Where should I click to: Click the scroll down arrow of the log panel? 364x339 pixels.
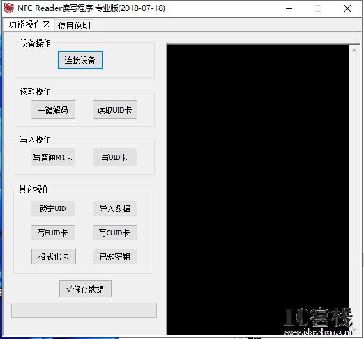pos(354,329)
